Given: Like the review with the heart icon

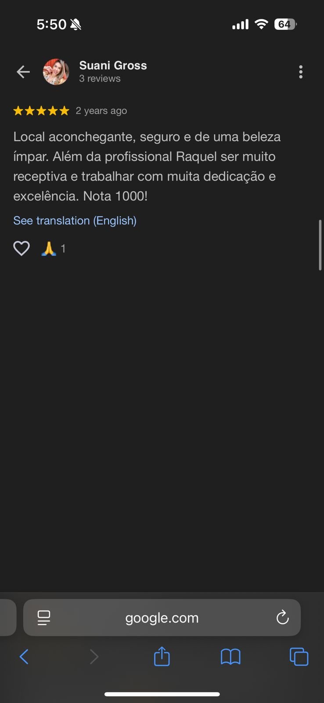Looking at the screenshot, I should [22, 249].
